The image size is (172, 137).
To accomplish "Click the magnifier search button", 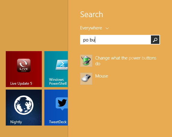I will point(155,40).
